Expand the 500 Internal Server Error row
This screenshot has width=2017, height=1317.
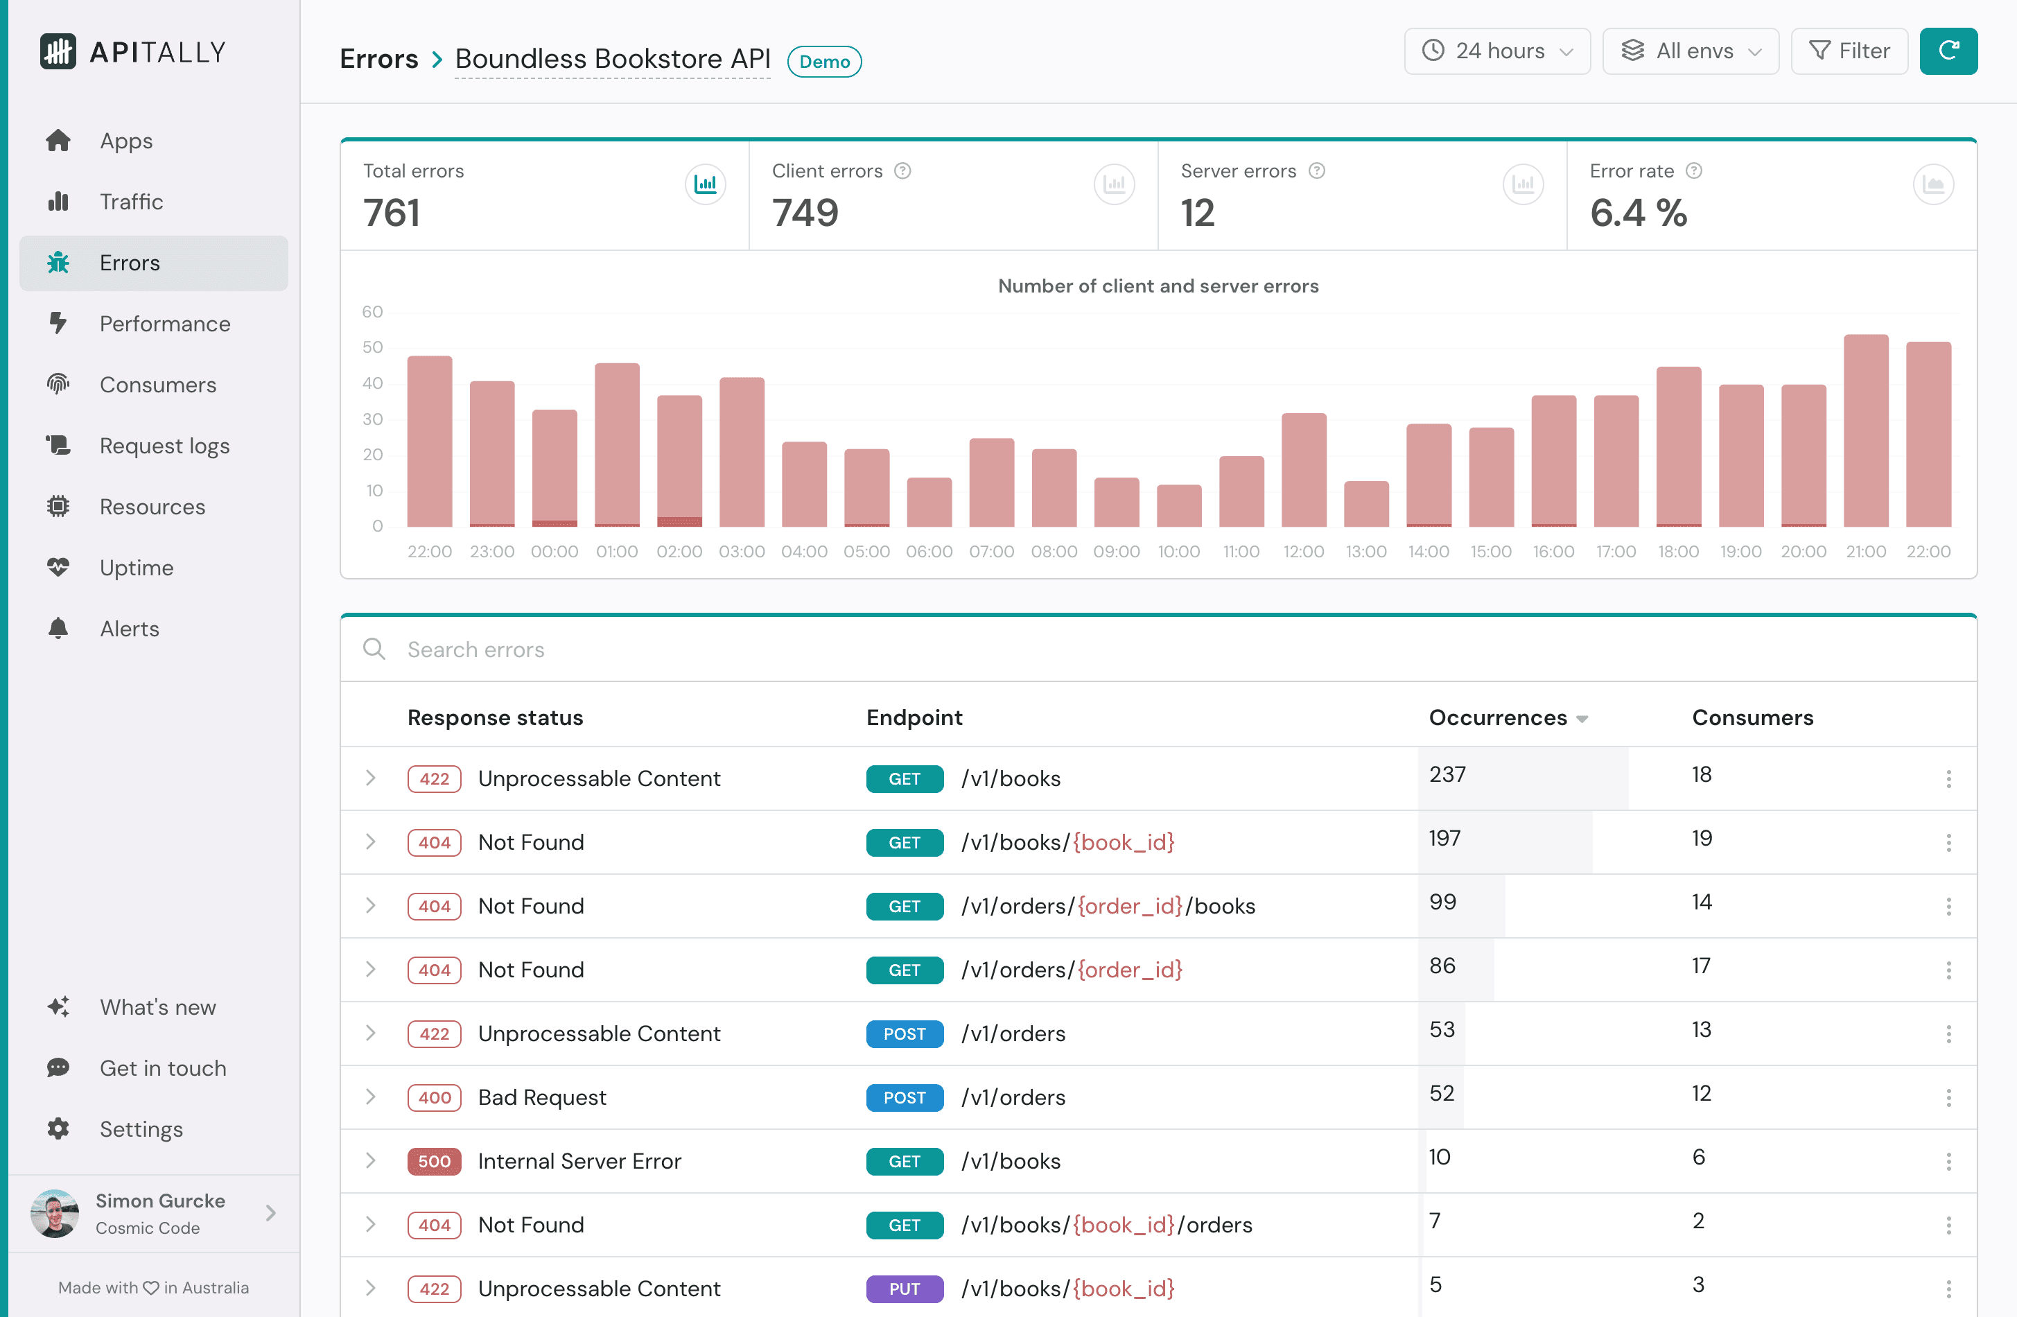370,1161
